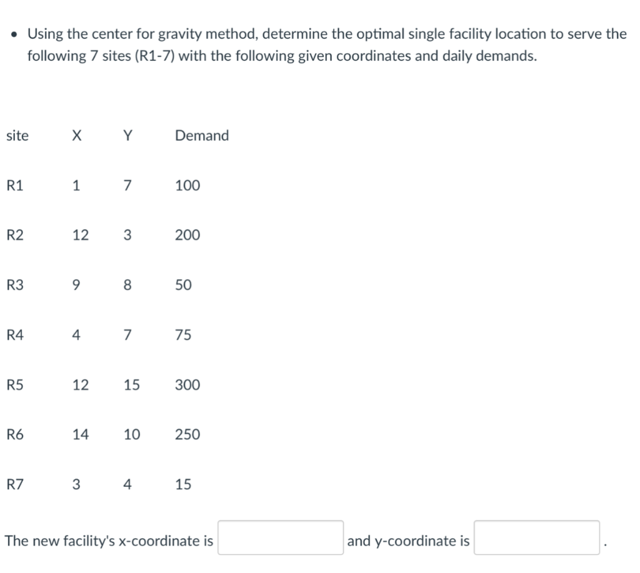
Task: Click the R7 site label
Action: tap(14, 484)
